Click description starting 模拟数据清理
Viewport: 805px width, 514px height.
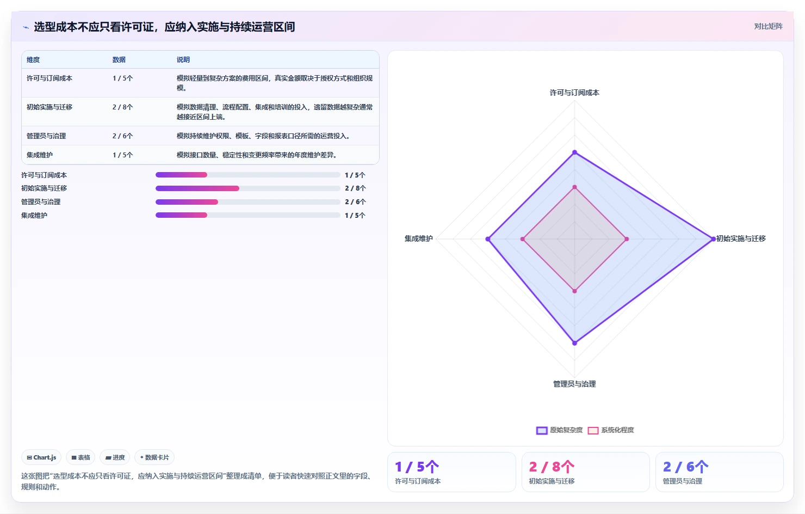pos(275,112)
